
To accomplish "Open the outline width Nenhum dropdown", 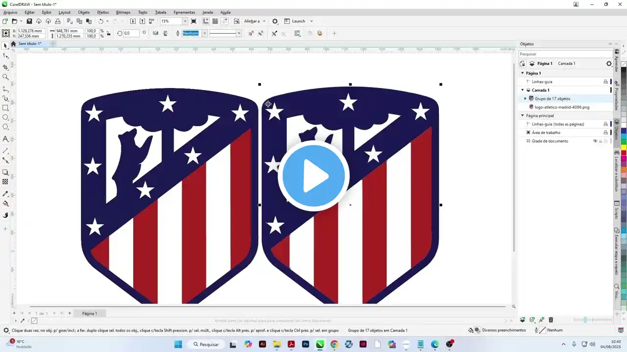I will [204, 33].
